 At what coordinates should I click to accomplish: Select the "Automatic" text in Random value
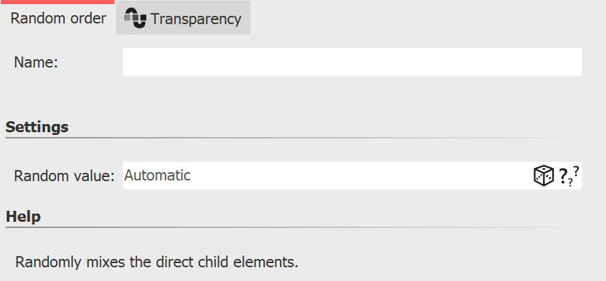tap(157, 176)
